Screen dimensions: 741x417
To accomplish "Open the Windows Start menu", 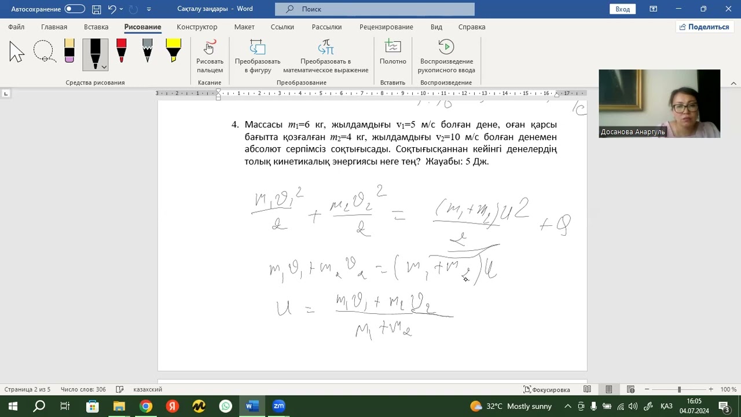I will (13, 406).
